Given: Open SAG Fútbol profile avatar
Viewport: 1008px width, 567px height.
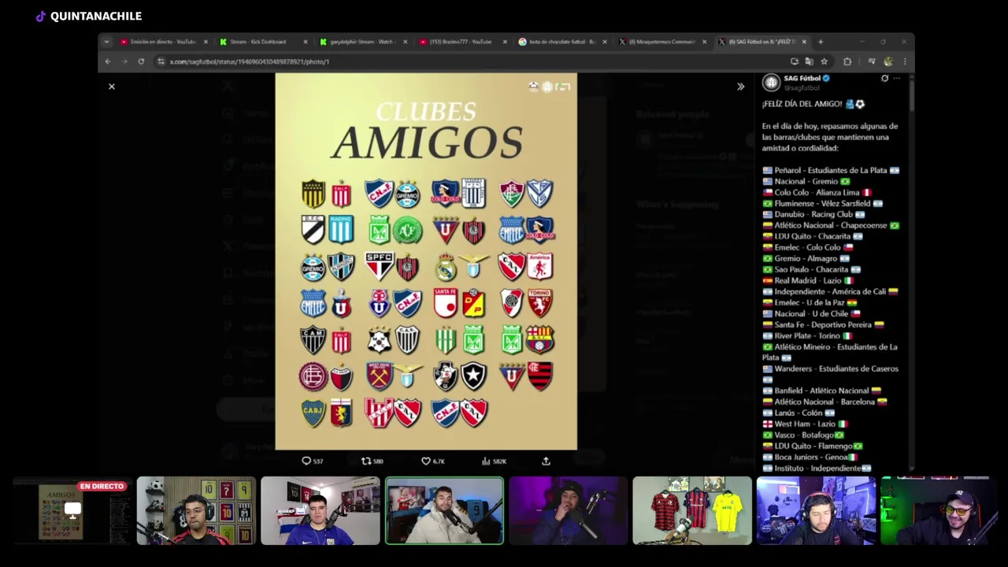Looking at the screenshot, I should coord(771,82).
